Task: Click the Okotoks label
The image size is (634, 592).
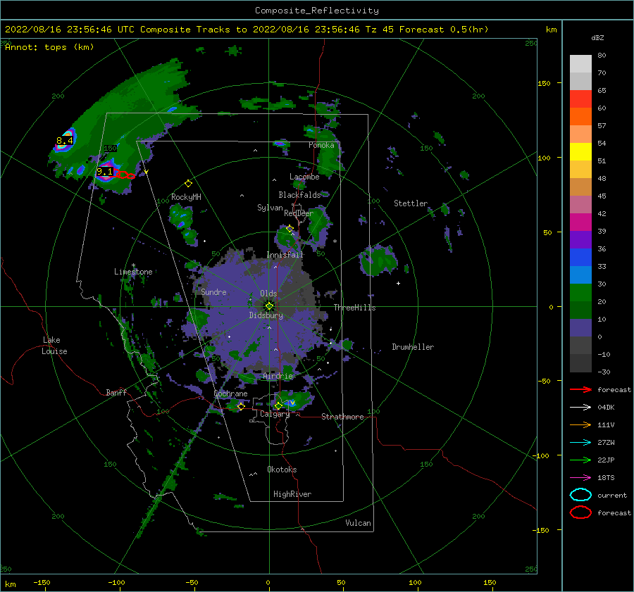Action: tap(282, 469)
